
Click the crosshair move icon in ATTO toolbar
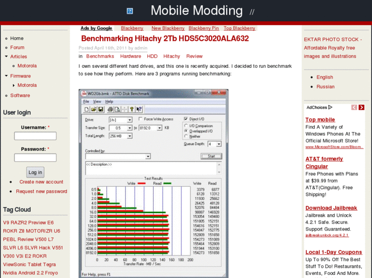pyautogui.click(x=124, y=109)
